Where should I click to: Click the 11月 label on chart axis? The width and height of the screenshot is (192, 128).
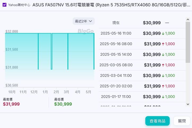point(23,92)
